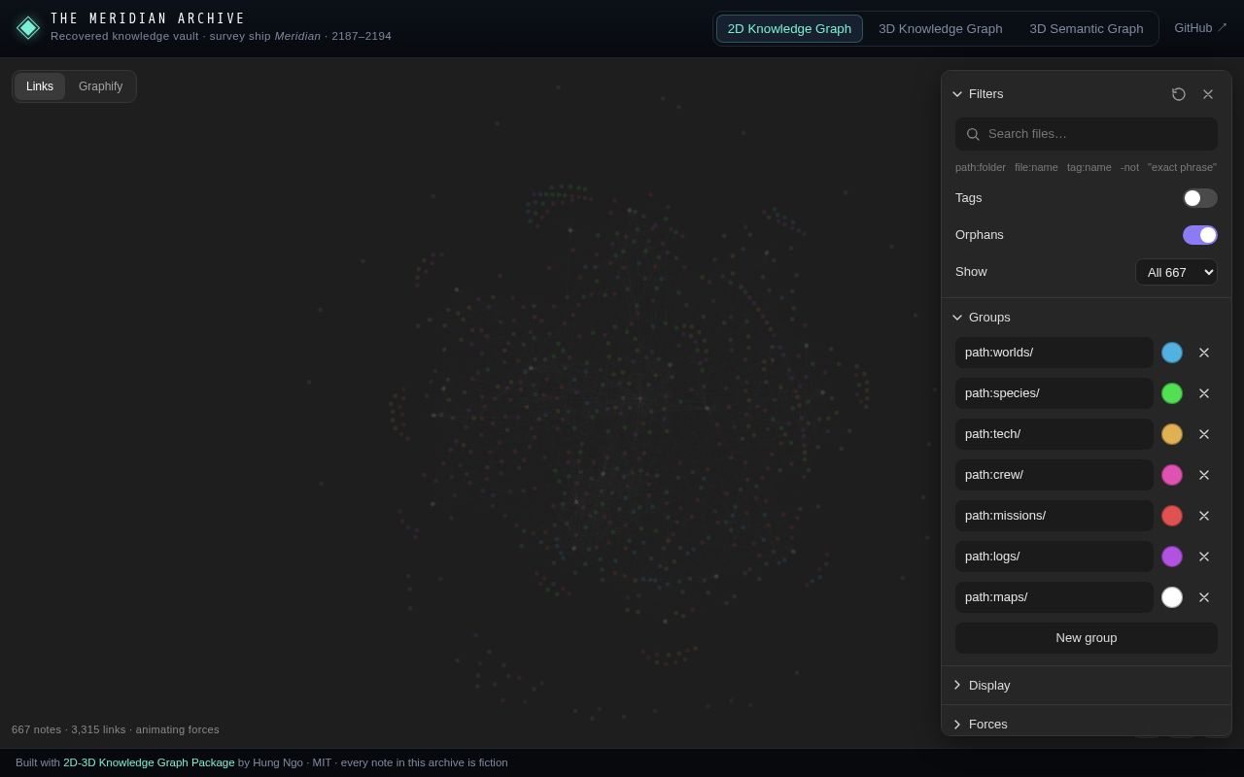The height and width of the screenshot is (777, 1244).
Task: Change the pink path:crew/ color swatch
Action: (x=1172, y=475)
